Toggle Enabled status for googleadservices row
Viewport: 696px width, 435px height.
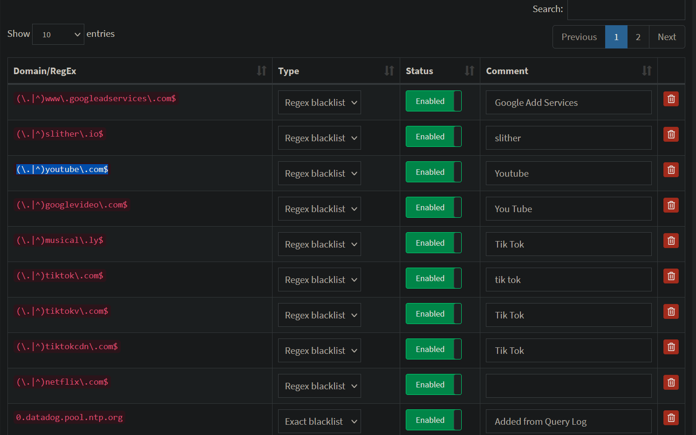pos(434,101)
